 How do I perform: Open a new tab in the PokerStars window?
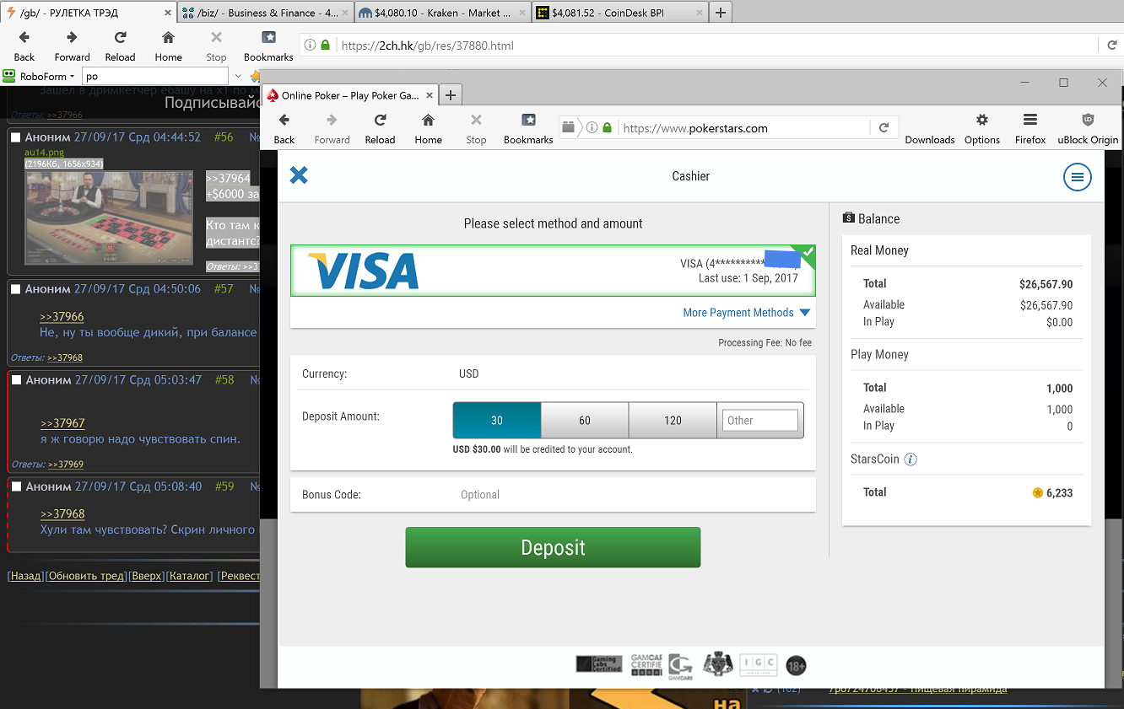pos(451,95)
